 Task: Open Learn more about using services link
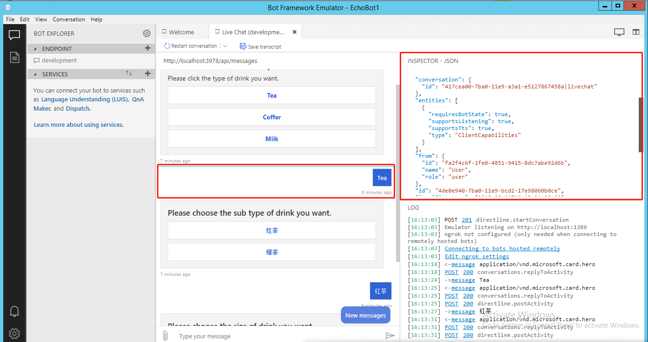[x=79, y=124]
